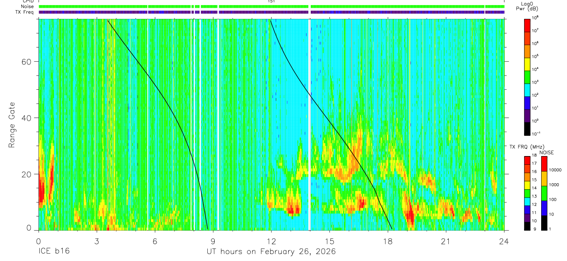Click the blue segment of TX FRQ color bar
This screenshot has height=261, width=567.
point(527,209)
